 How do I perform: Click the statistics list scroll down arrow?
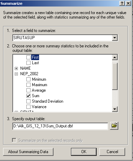click(115, 109)
